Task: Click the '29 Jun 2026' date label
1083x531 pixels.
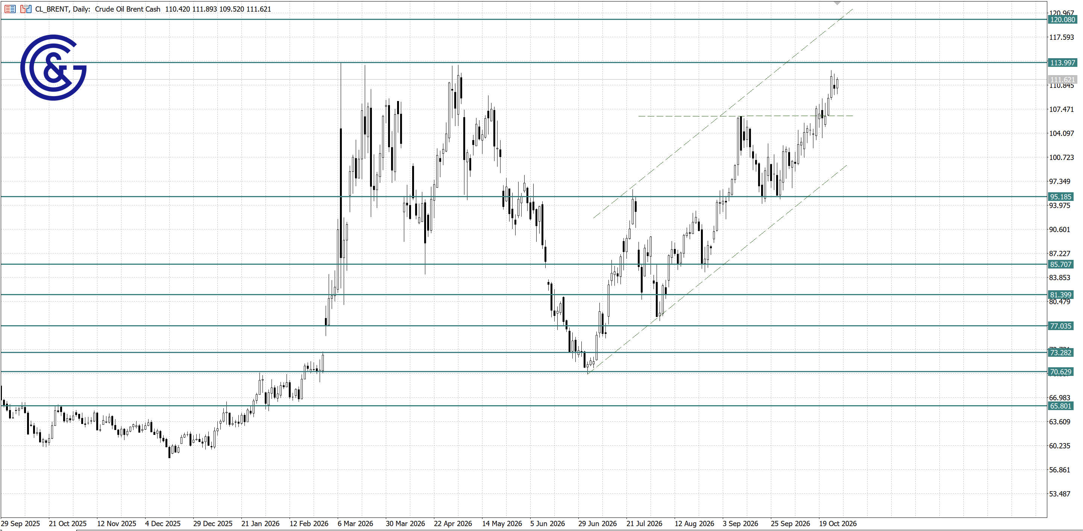Action: pos(598,524)
